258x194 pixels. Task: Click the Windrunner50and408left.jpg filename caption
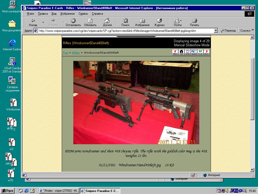(x=140, y=165)
